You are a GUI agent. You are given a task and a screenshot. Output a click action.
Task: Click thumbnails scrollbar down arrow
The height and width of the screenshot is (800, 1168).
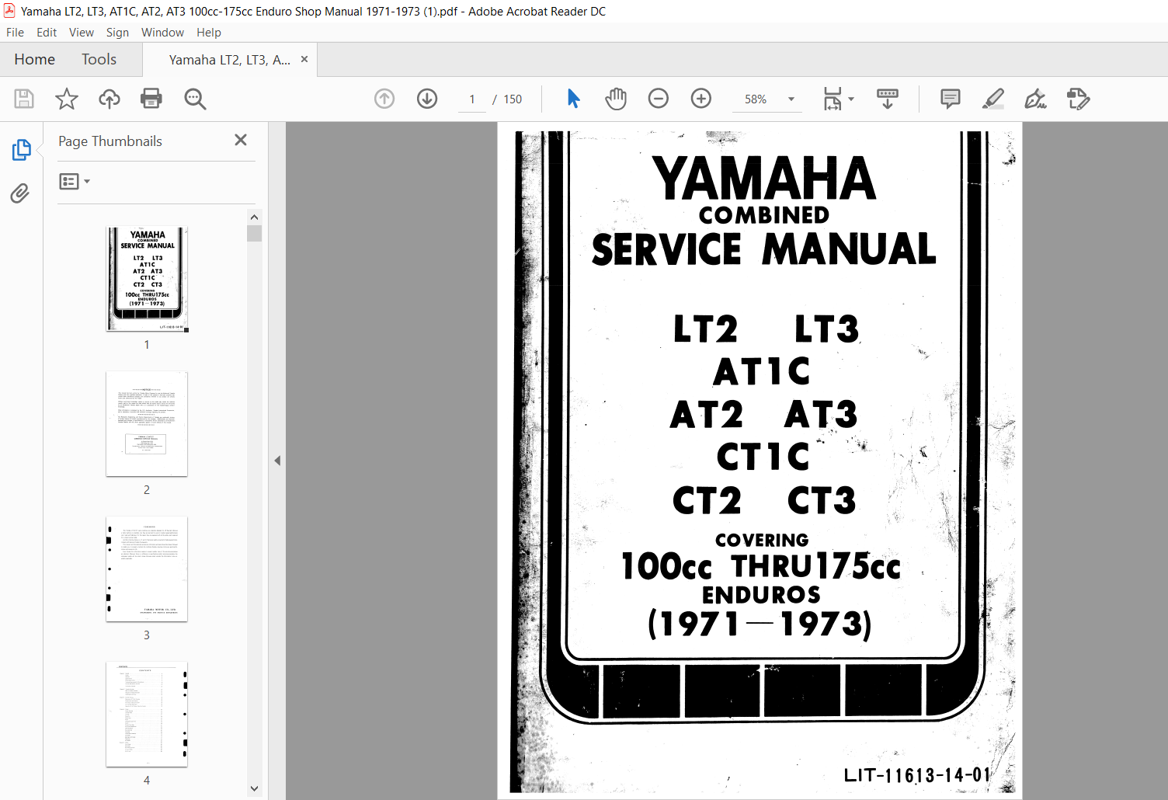(x=254, y=788)
